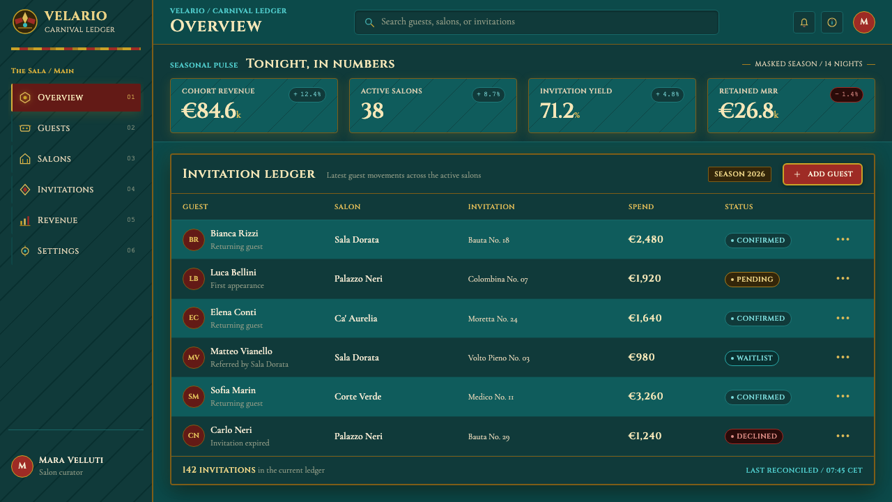Viewport: 892px width, 502px height.
Task: Click the Velario / Carnival Ledger breadcrumb
Action: (x=229, y=11)
